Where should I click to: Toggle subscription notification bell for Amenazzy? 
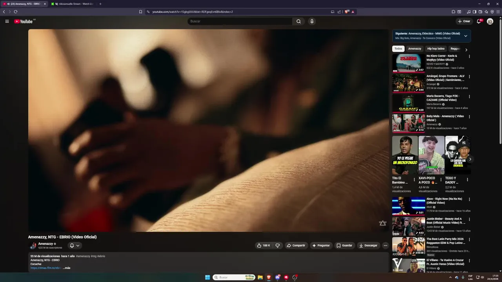click(x=75, y=246)
